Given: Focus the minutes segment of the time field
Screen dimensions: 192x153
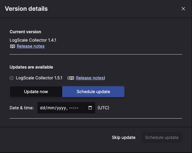Looking at the screenshot, I should tap(76, 108).
